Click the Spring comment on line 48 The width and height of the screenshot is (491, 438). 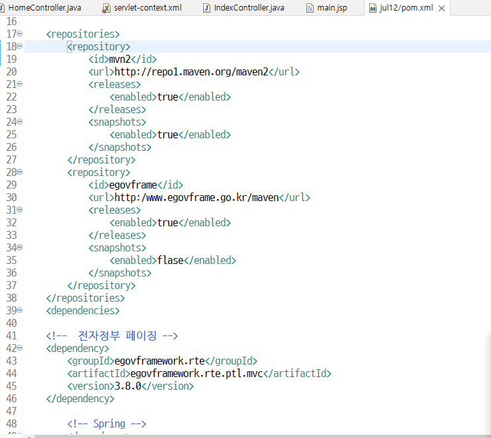click(x=107, y=424)
